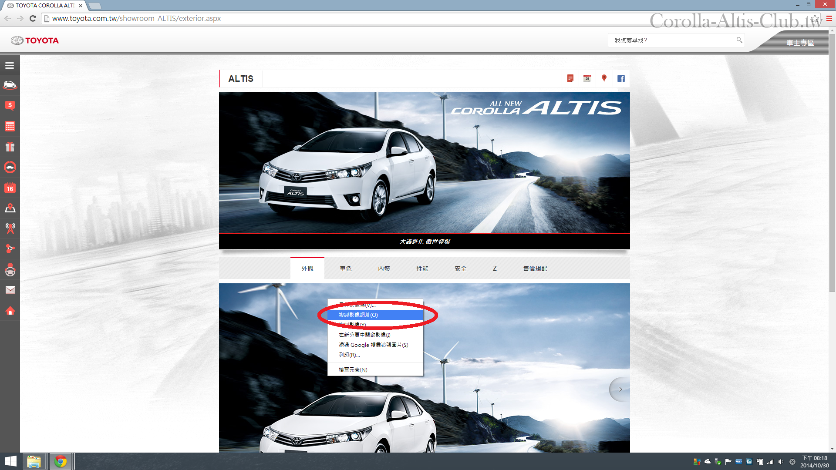Open the Windows Start button

(x=10, y=461)
